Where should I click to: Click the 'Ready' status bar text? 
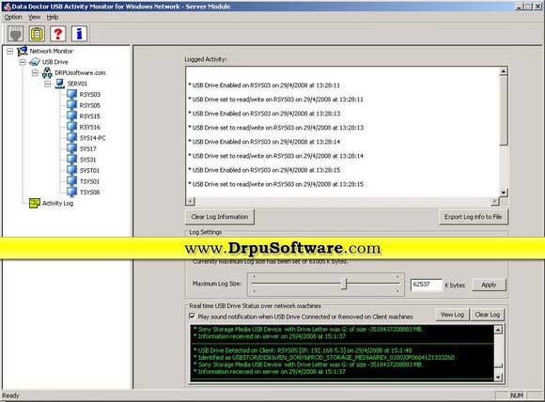click(x=10, y=395)
